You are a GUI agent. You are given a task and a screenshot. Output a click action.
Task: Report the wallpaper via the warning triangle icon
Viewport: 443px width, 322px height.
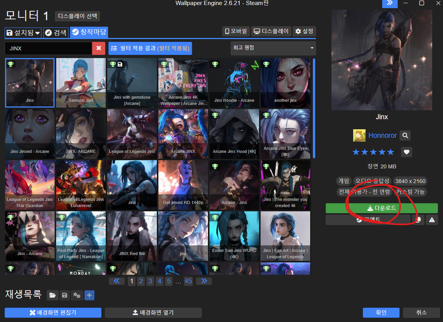point(432,220)
